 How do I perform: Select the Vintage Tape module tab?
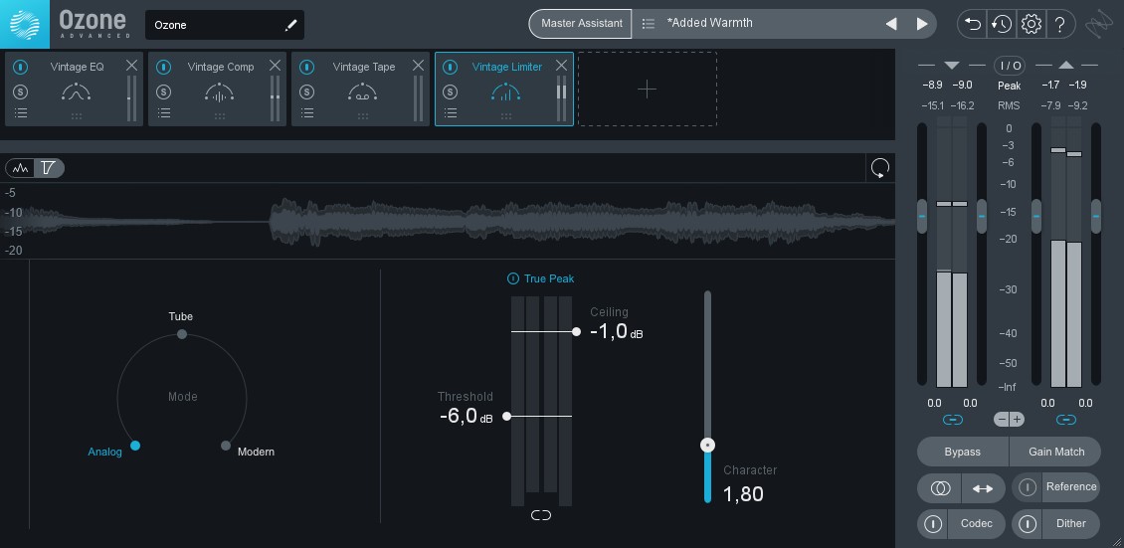(x=360, y=89)
